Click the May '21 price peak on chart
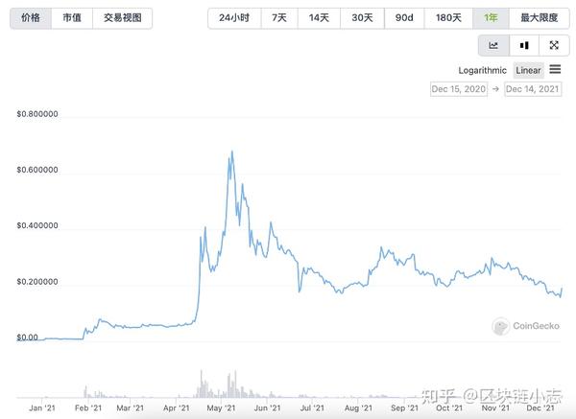Screen dimensions: 576x419 (x=231, y=151)
